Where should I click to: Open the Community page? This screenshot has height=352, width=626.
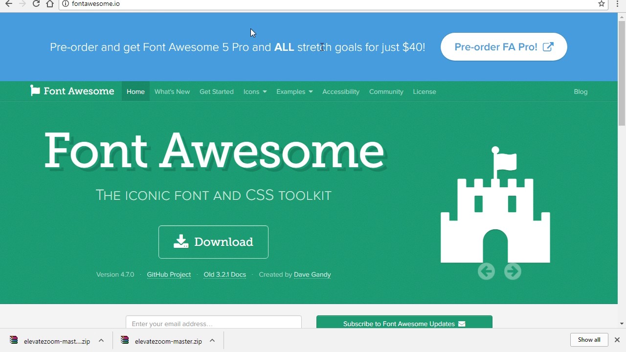click(x=386, y=91)
